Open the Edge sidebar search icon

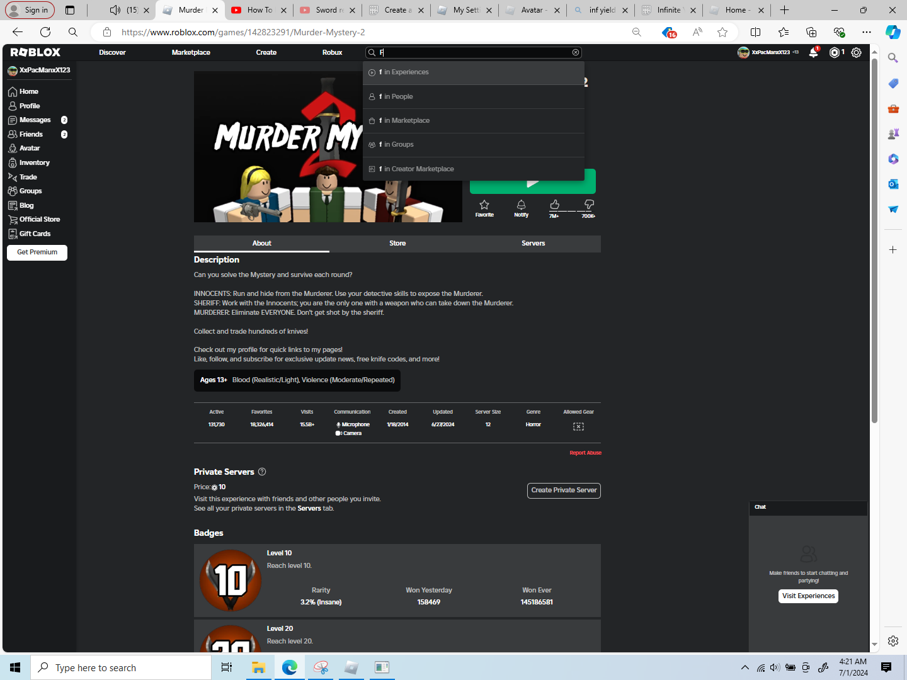[x=893, y=58]
